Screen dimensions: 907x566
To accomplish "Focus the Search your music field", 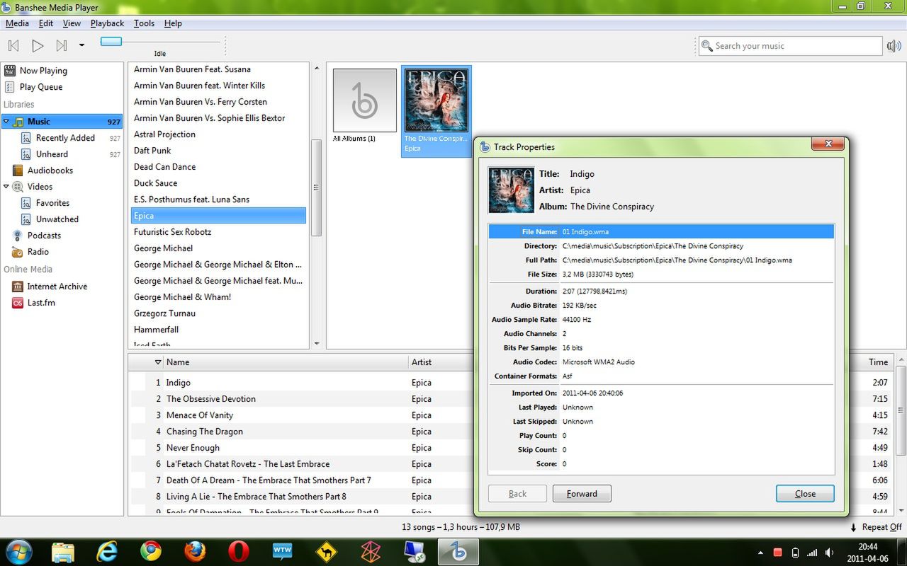I will pyautogui.click(x=790, y=46).
